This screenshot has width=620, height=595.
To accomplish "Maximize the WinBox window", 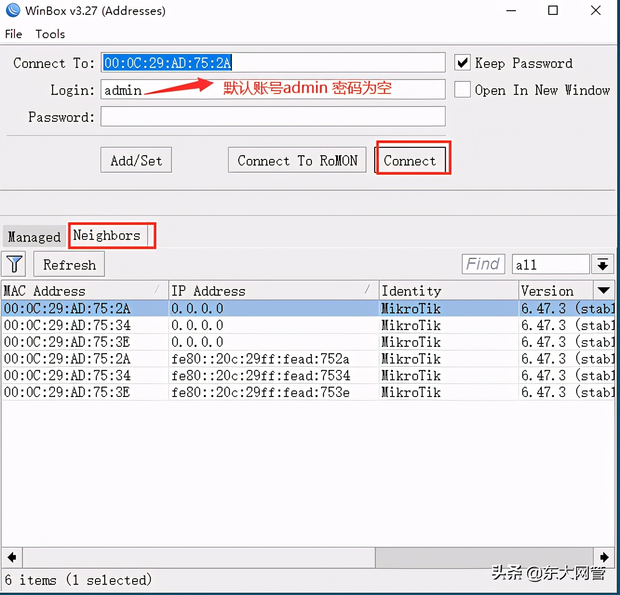I will click(553, 10).
